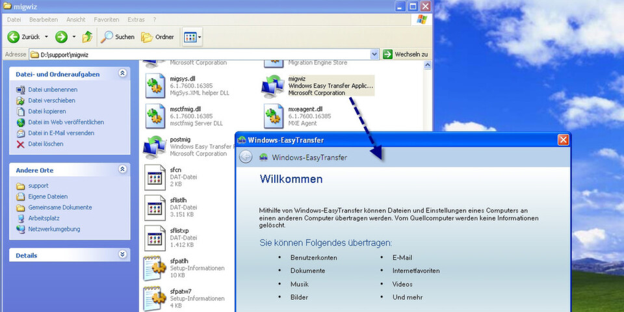The width and height of the screenshot is (624, 312).
Task: Click the Netzwerkumgebung icon
Action: (21, 229)
